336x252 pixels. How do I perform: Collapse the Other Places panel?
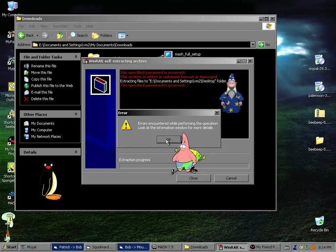coord(76,114)
